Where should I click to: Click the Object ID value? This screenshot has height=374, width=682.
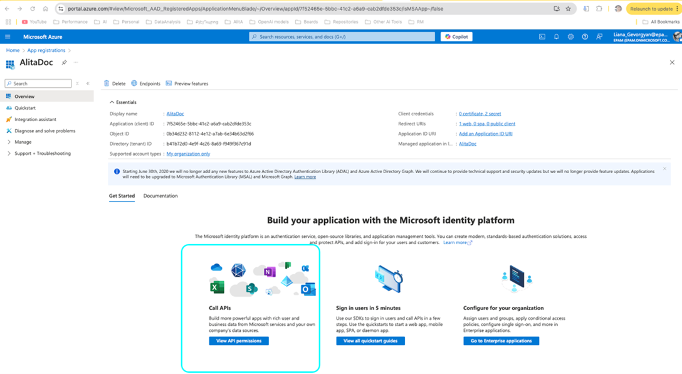coord(210,134)
